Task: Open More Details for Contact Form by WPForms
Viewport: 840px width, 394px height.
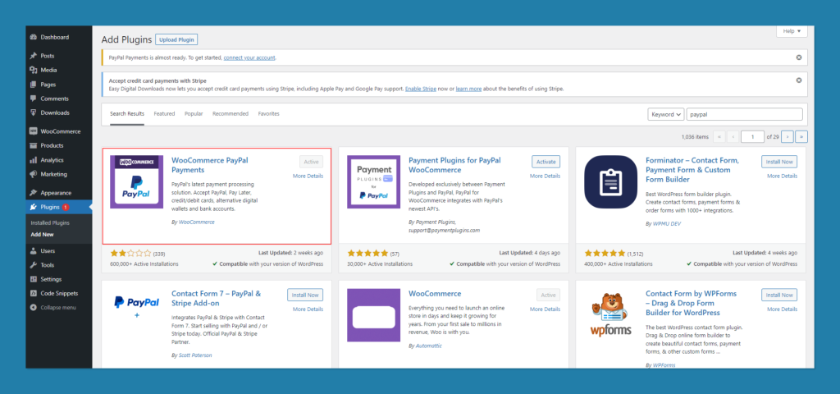Action: click(782, 309)
